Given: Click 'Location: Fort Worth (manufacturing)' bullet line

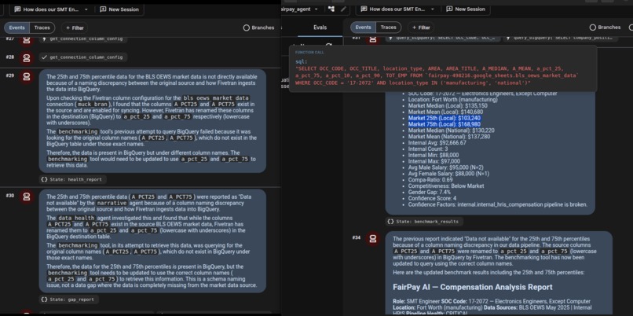Looking at the screenshot, I should click(x=452, y=99).
